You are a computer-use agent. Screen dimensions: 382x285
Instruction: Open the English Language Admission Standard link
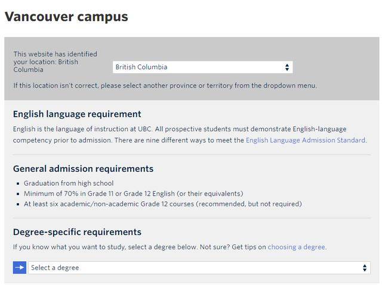click(306, 140)
